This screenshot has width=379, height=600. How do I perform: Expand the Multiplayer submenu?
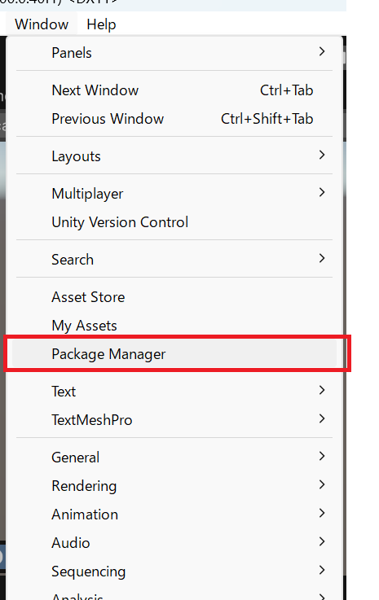(x=174, y=194)
